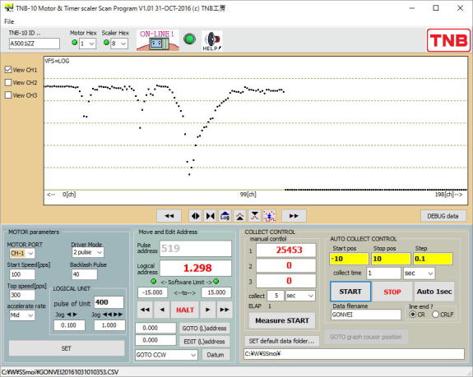Click the right software limit green indicator

(216, 281)
